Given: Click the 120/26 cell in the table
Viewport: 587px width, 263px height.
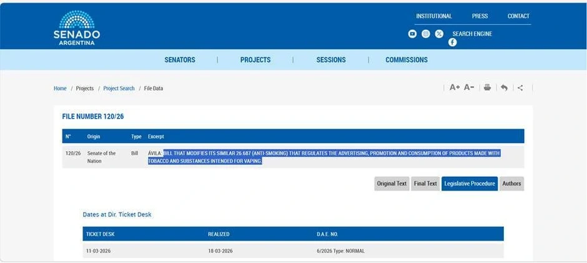Looking at the screenshot, I should click(73, 153).
